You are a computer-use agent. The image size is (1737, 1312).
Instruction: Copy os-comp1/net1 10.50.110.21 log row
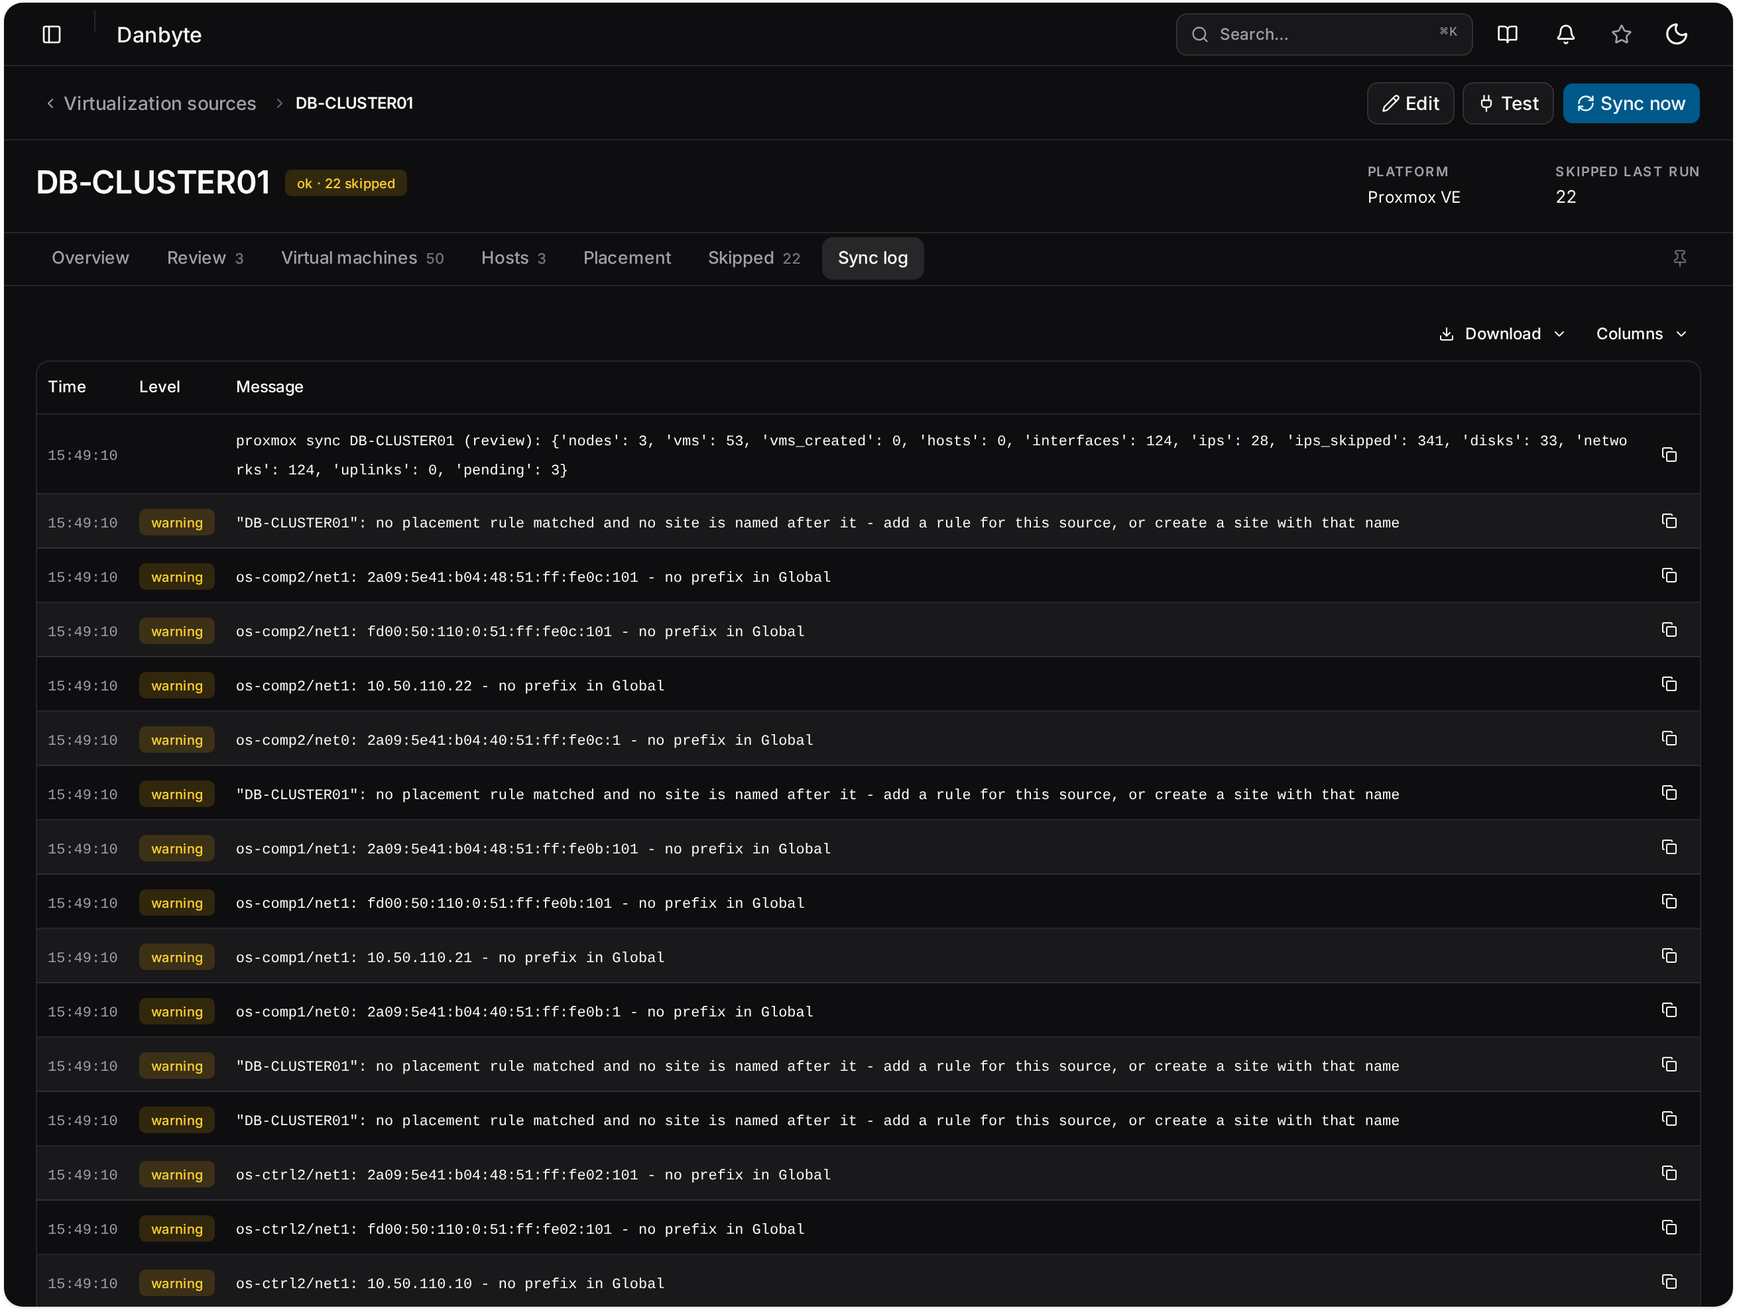tap(1669, 955)
